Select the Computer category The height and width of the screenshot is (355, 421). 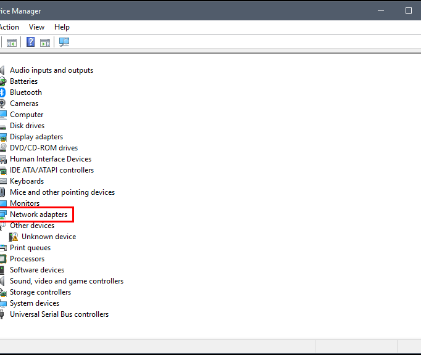tap(27, 115)
